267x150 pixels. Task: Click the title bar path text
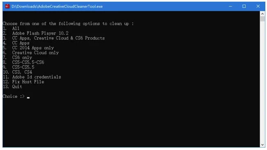click(57, 7)
